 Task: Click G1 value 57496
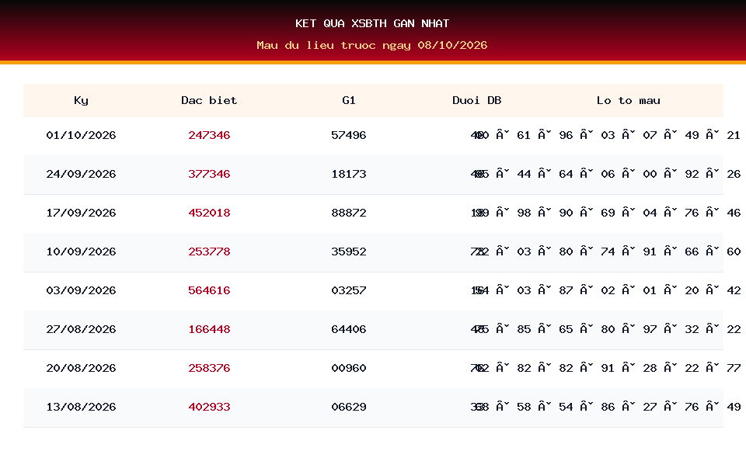(x=349, y=135)
